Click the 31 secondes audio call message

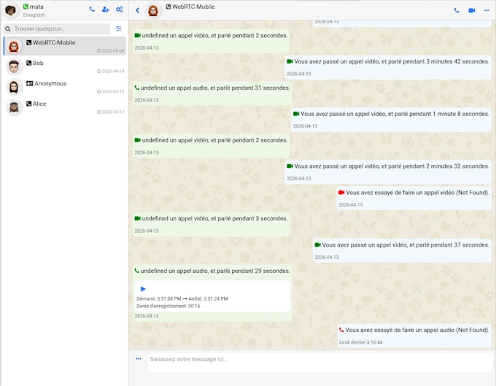click(x=212, y=93)
